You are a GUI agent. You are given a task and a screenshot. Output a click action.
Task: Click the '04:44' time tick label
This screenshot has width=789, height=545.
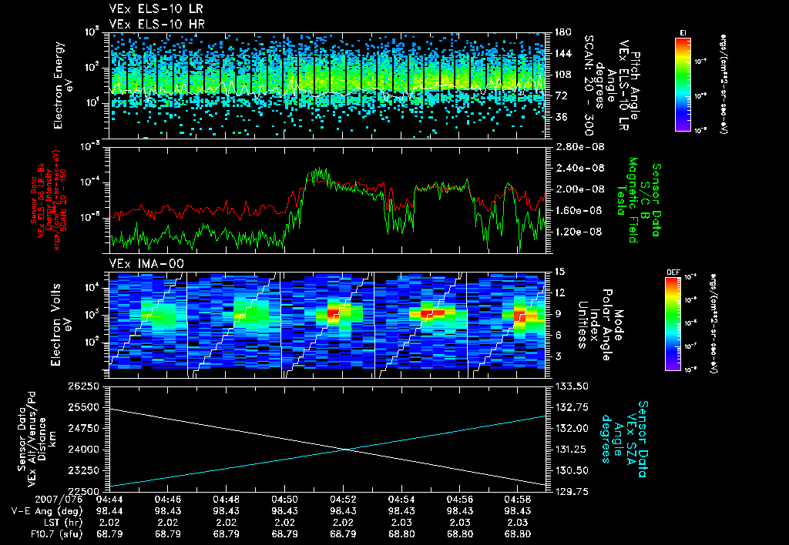[x=109, y=500]
